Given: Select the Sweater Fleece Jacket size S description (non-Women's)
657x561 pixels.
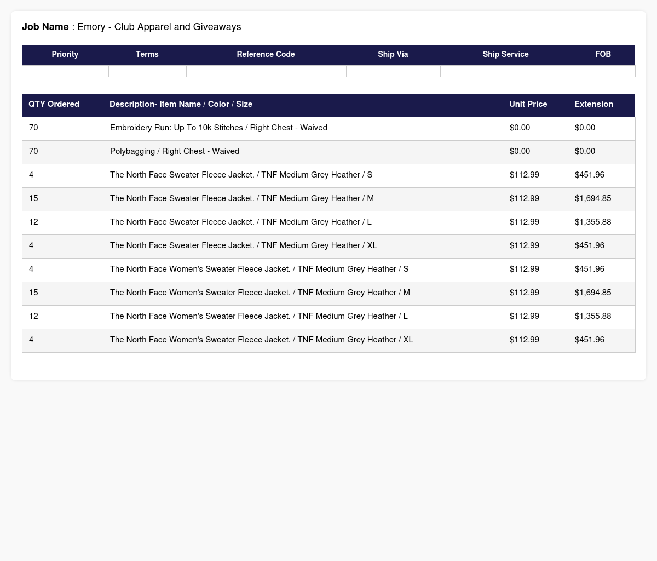Looking at the screenshot, I should click(241, 175).
